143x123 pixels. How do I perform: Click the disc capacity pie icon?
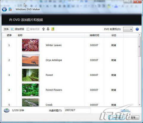pos(7,110)
